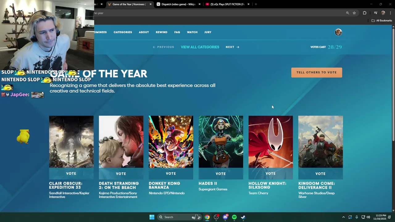
Task: Click the JapGee chat username
Action: point(20,95)
